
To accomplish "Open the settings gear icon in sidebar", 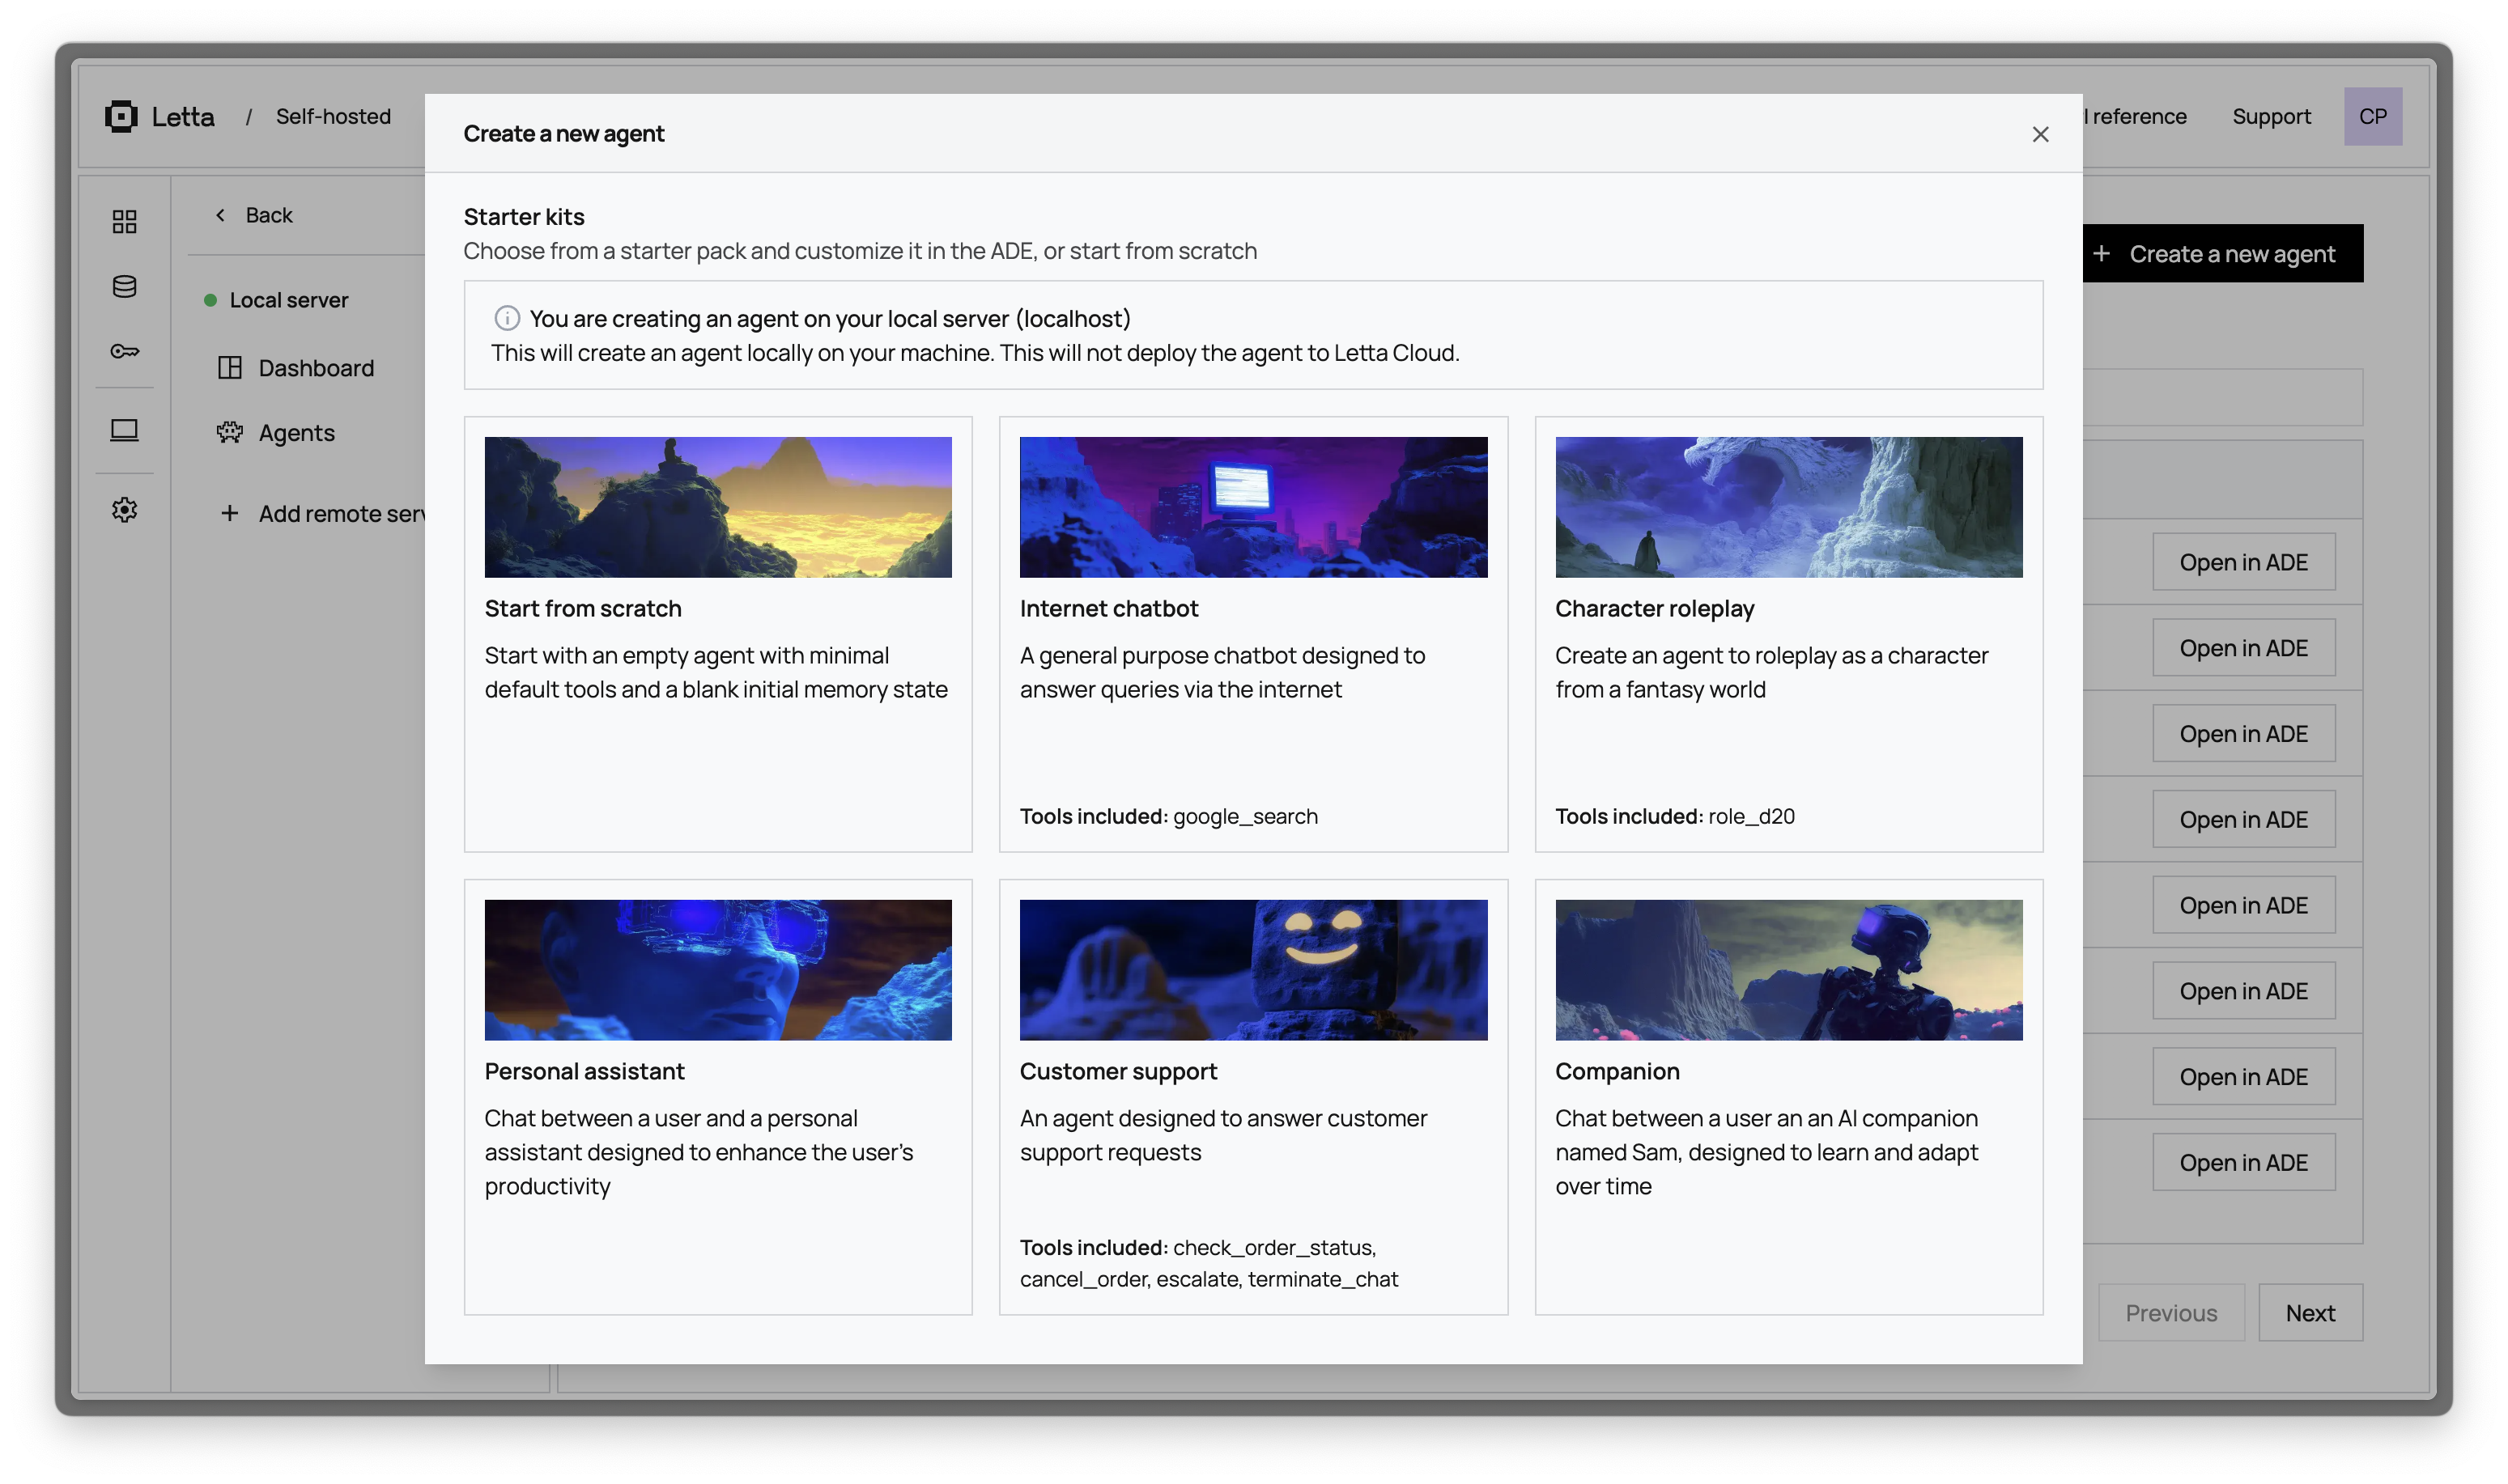I will 124,510.
